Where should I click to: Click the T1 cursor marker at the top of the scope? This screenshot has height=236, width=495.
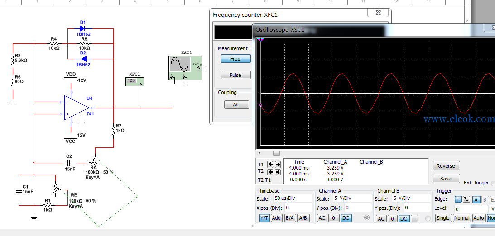coord(260,40)
